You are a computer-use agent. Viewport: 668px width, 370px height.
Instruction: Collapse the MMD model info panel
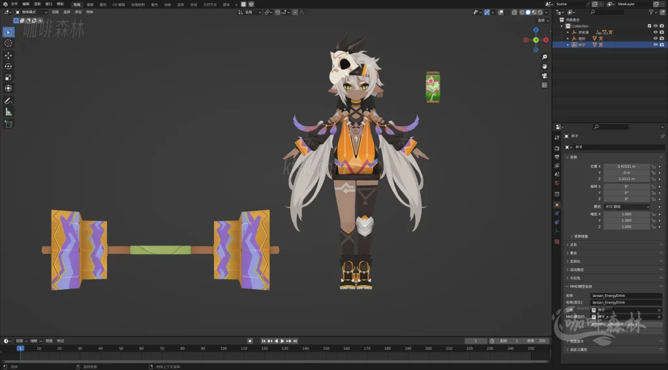[x=580, y=286]
